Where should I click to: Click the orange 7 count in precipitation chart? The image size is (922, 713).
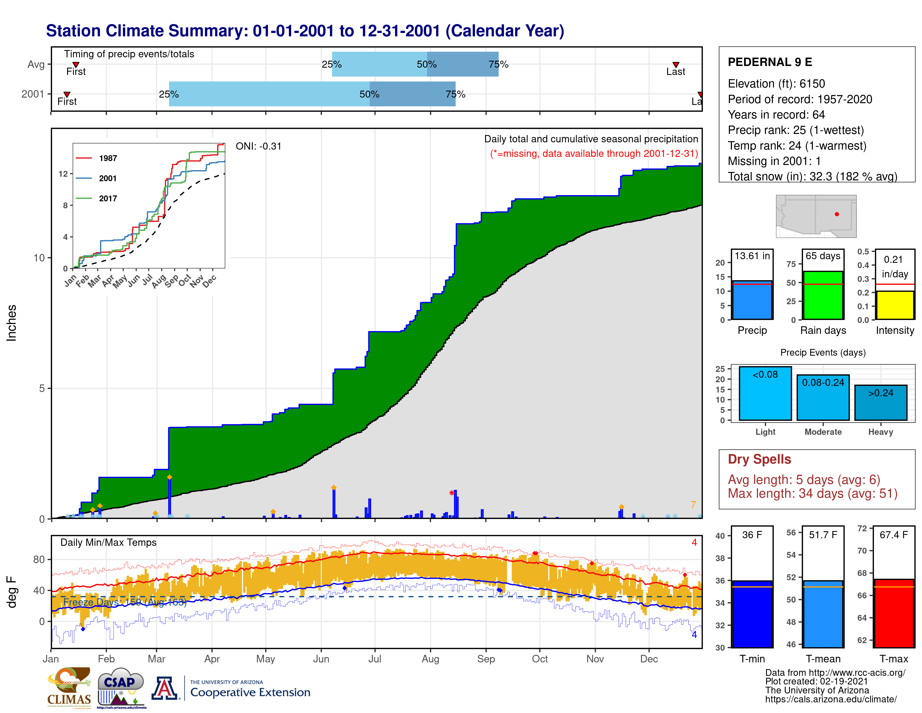point(693,505)
